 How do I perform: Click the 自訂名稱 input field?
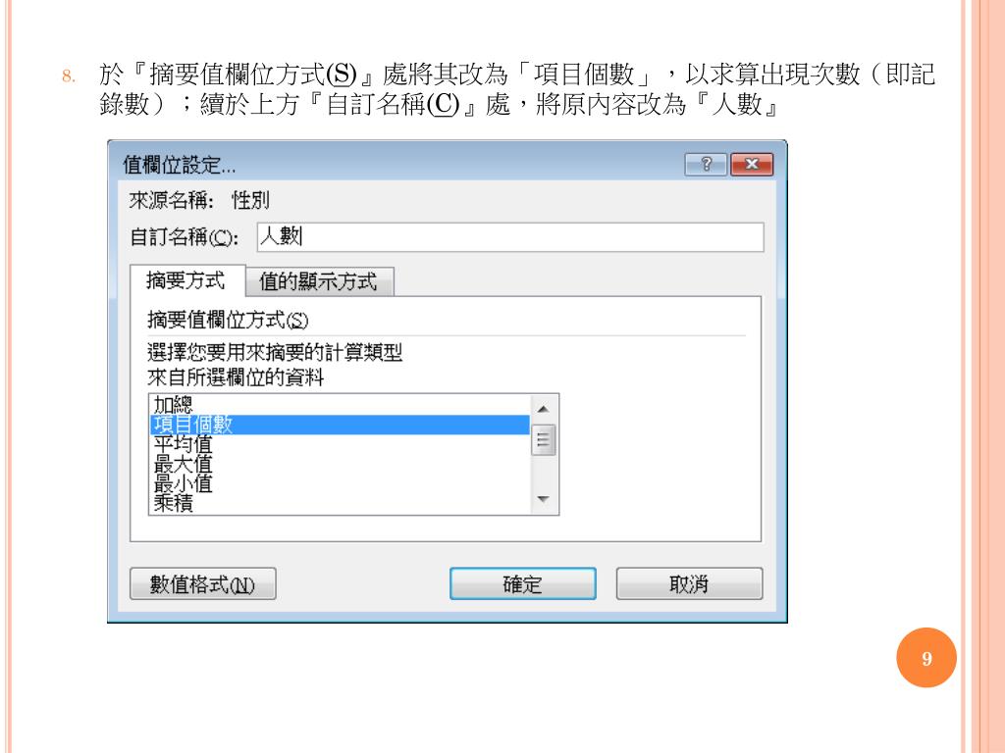coord(510,237)
